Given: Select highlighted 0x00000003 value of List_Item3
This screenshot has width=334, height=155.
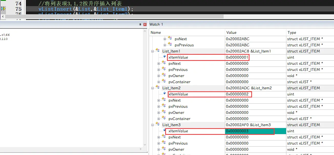Looking at the screenshot, I should [237, 131].
